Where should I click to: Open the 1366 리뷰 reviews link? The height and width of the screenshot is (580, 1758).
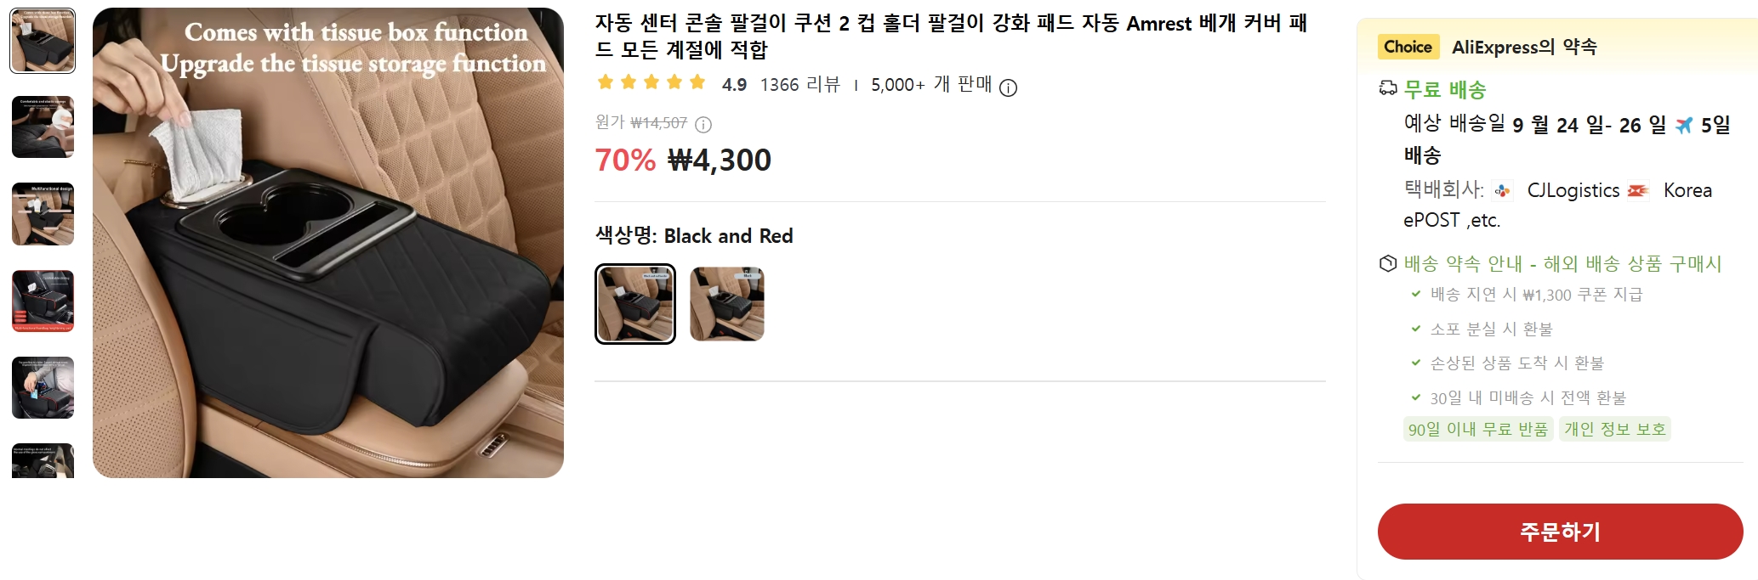(x=799, y=85)
